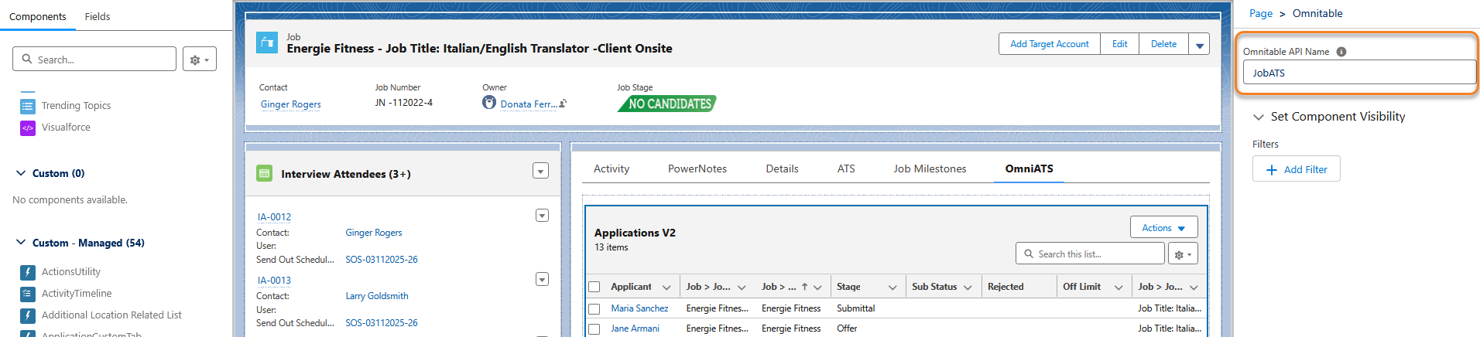Open the Ginger Rogers contact link in header

pos(291,104)
